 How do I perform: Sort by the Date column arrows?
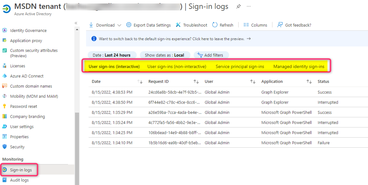click(140, 82)
